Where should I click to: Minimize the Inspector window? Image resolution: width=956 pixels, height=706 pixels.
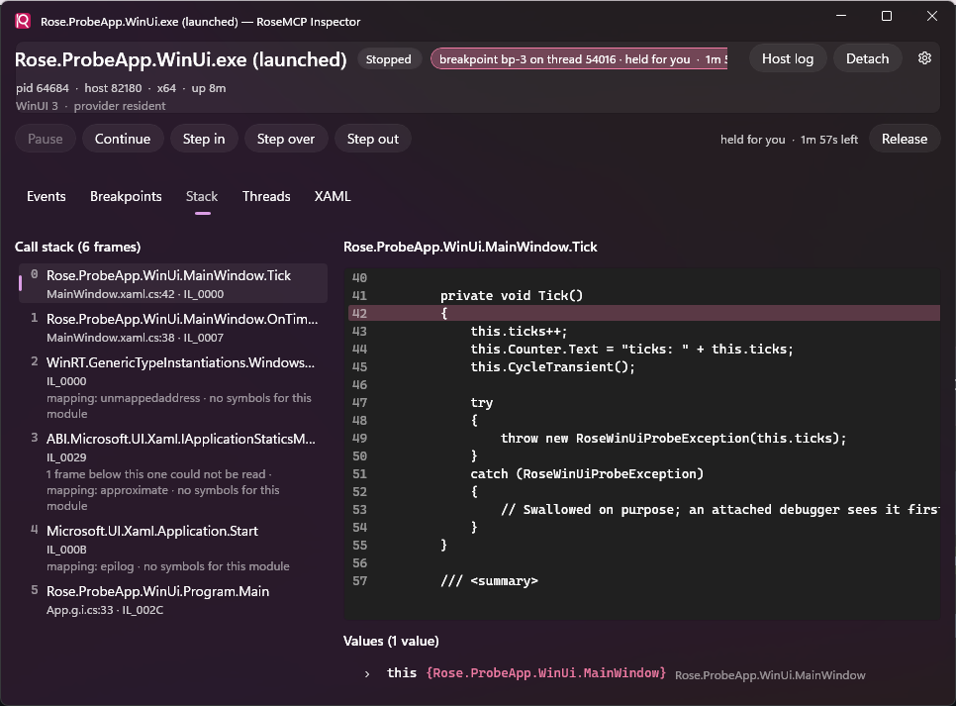841,16
